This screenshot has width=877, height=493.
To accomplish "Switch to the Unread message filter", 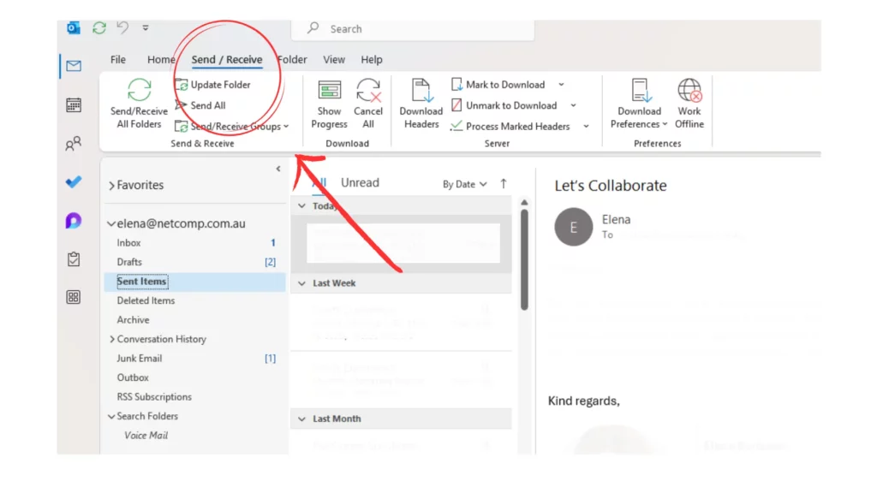I will pyautogui.click(x=360, y=181).
